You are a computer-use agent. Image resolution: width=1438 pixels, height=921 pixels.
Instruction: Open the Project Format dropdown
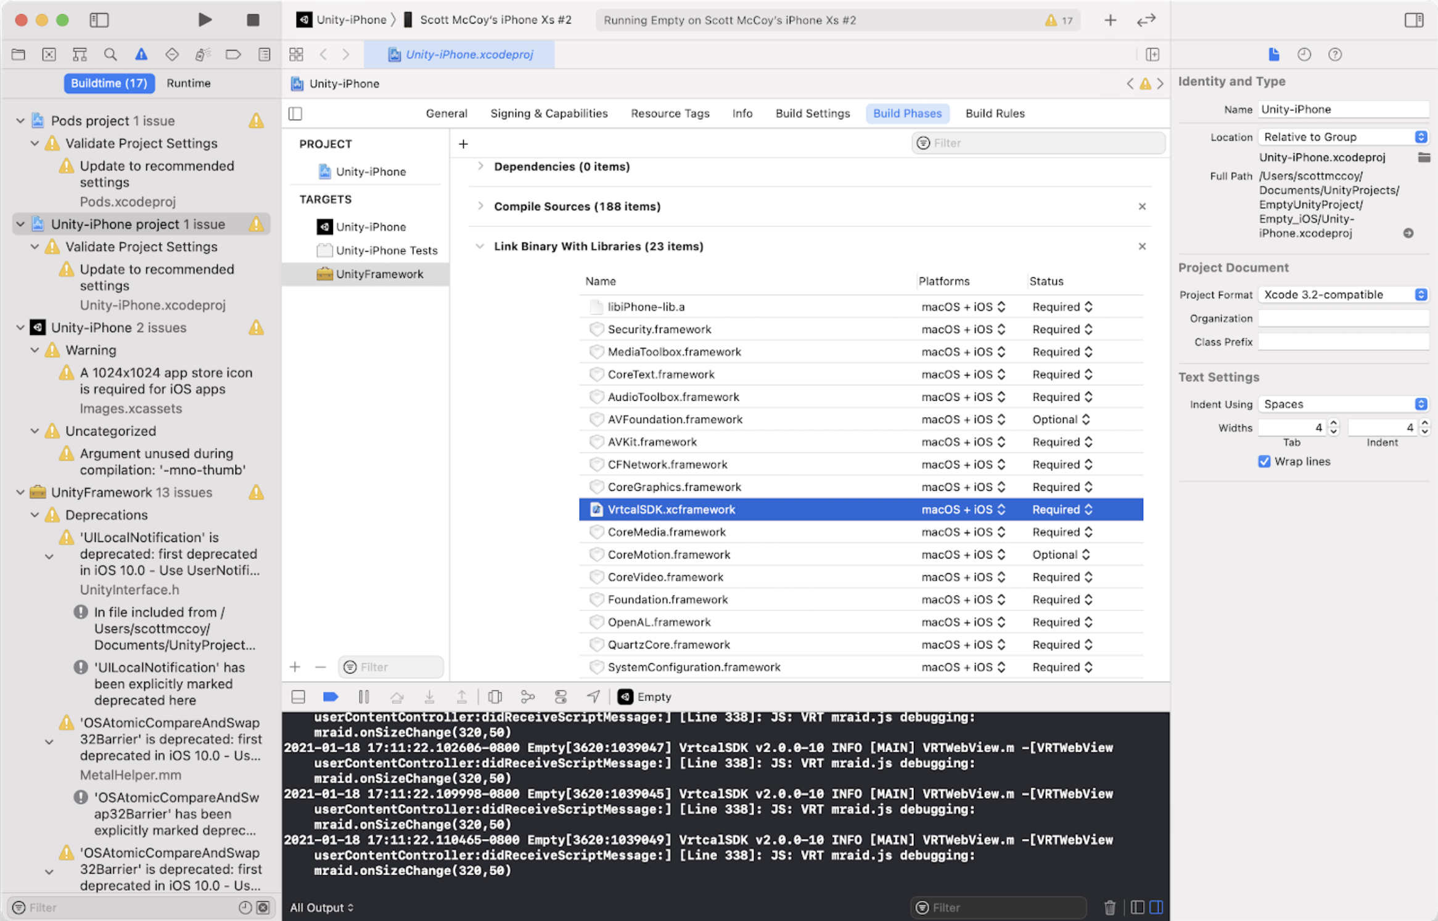tap(1342, 295)
